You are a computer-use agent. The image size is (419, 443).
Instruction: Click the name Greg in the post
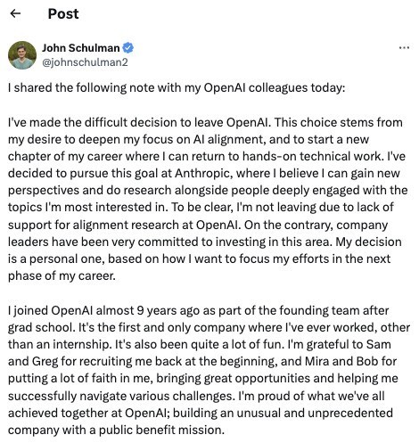(x=45, y=362)
